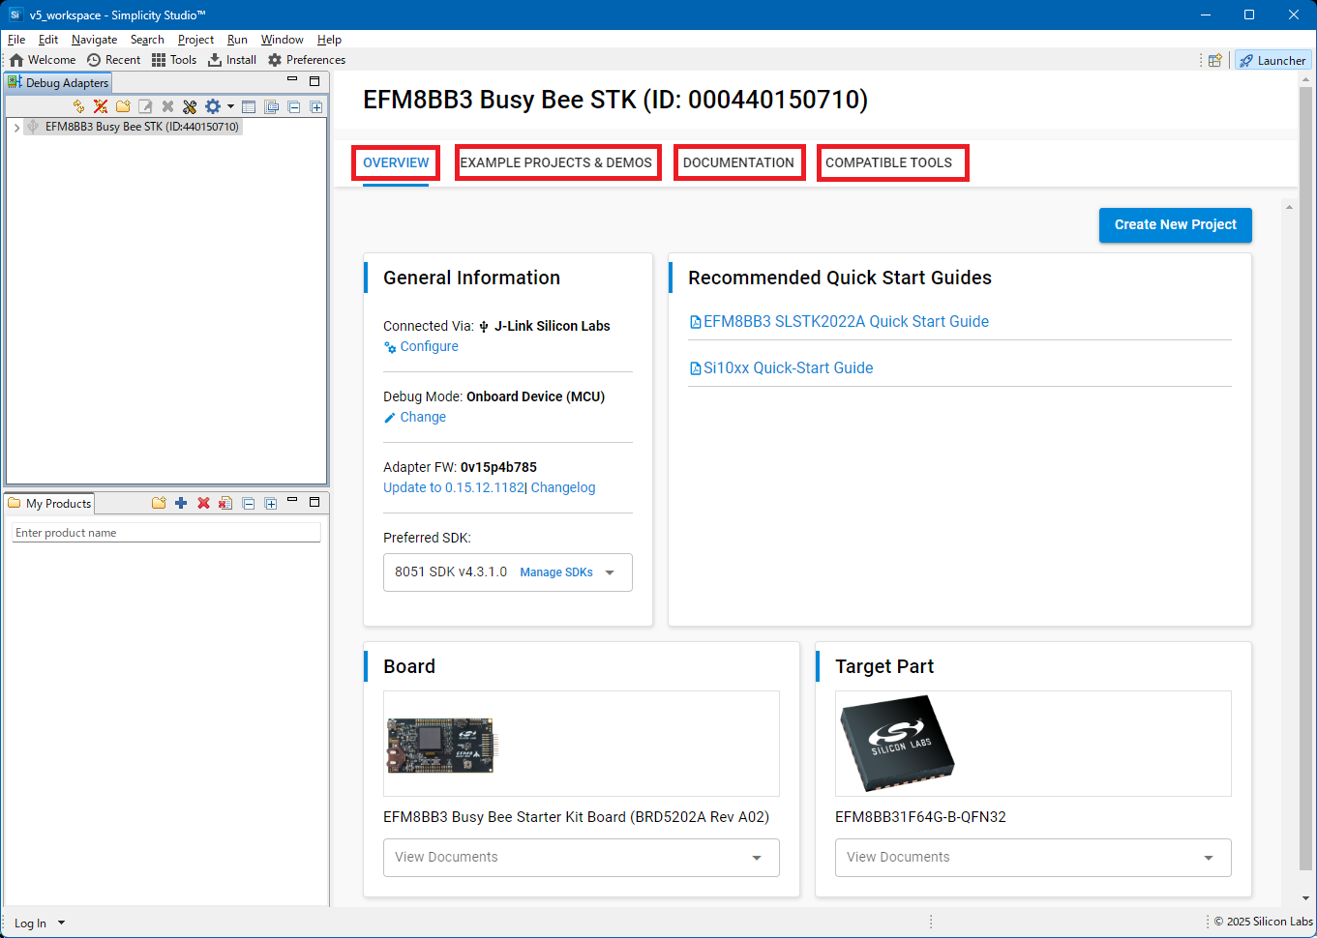This screenshot has height=938, width=1317.
Task: Open View Documents dropdown for the Board
Action: point(758,858)
